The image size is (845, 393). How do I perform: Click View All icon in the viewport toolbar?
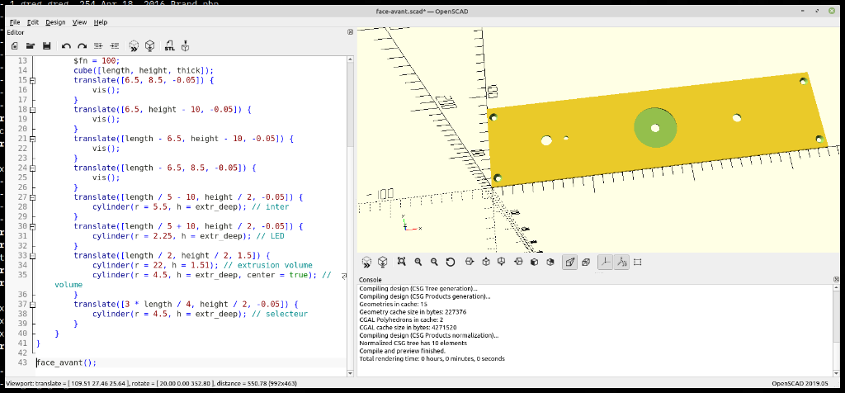tap(401, 262)
